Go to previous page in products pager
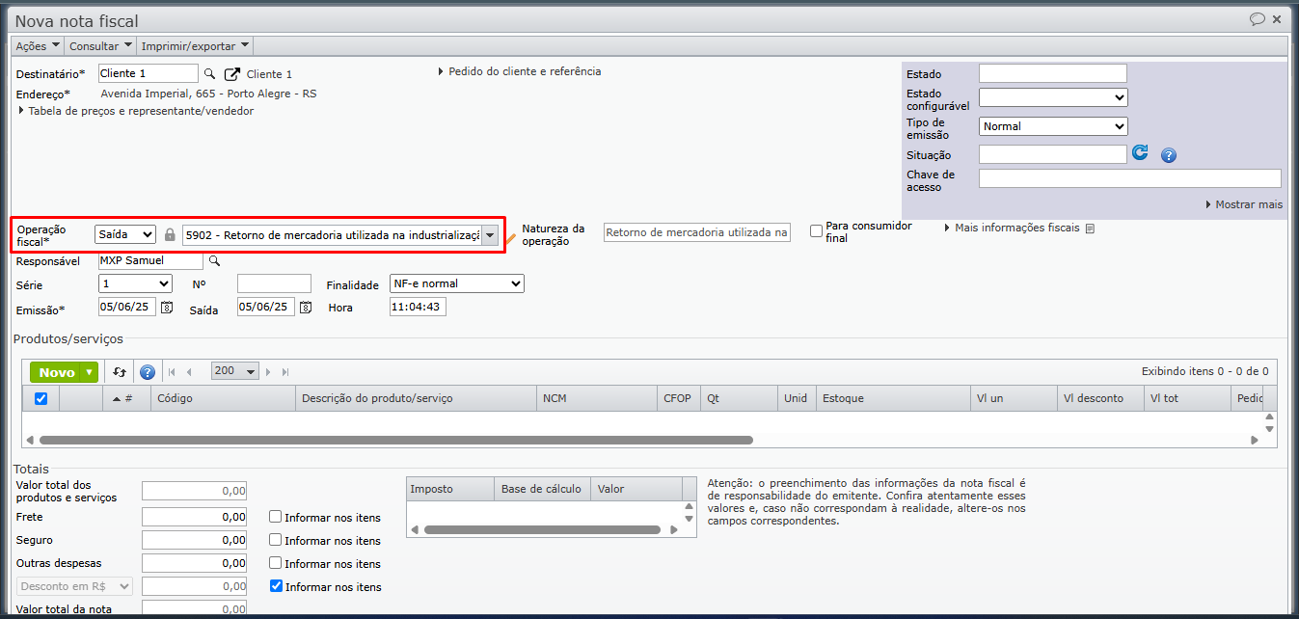The width and height of the screenshot is (1299, 619). click(x=190, y=372)
